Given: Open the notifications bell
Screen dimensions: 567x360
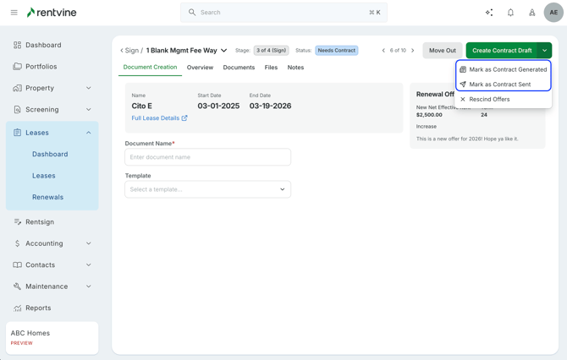Looking at the screenshot, I should (x=510, y=13).
